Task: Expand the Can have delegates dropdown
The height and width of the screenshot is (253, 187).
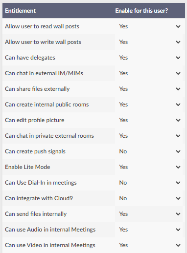Action: [149, 58]
